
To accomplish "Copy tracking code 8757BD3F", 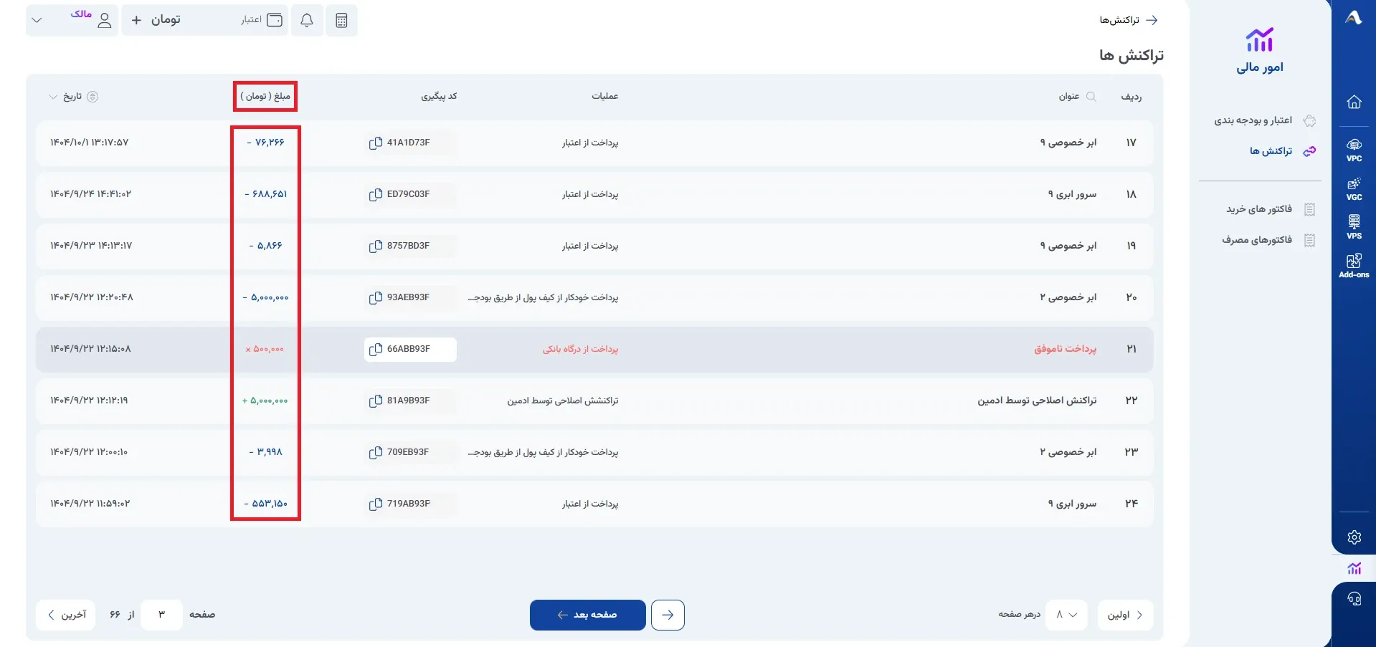I will (x=375, y=246).
